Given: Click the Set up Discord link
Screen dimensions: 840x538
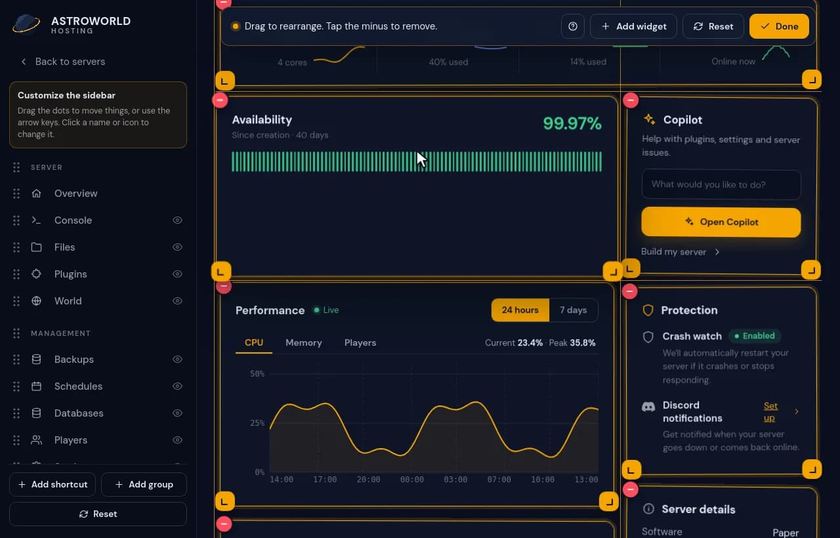Looking at the screenshot, I should coord(770,412).
